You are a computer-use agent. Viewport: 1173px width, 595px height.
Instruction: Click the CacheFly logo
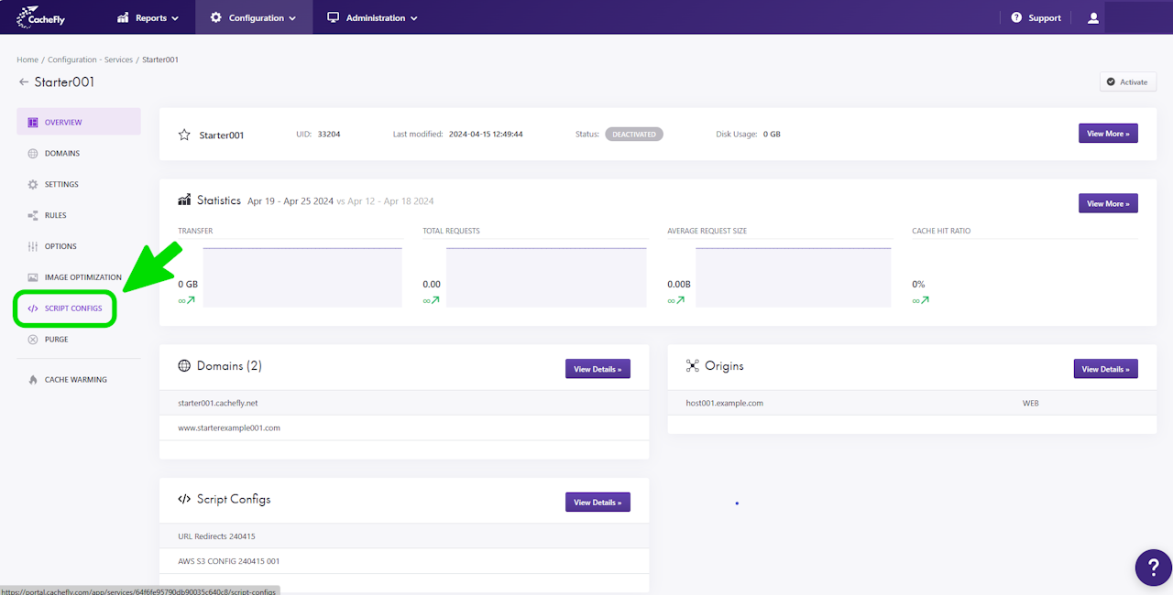42,17
